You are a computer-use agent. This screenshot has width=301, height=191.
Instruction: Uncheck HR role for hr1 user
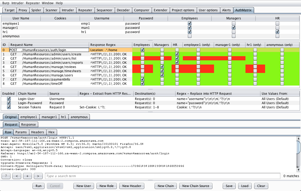pos(277,32)
